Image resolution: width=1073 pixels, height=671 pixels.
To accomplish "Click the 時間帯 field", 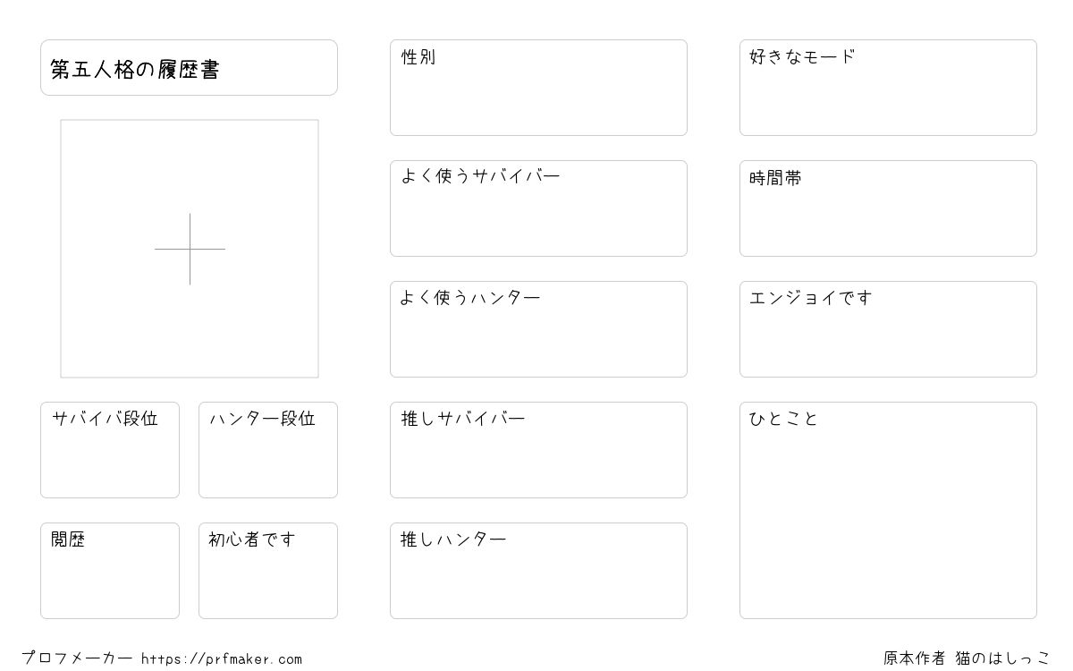I will (x=888, y=208).
